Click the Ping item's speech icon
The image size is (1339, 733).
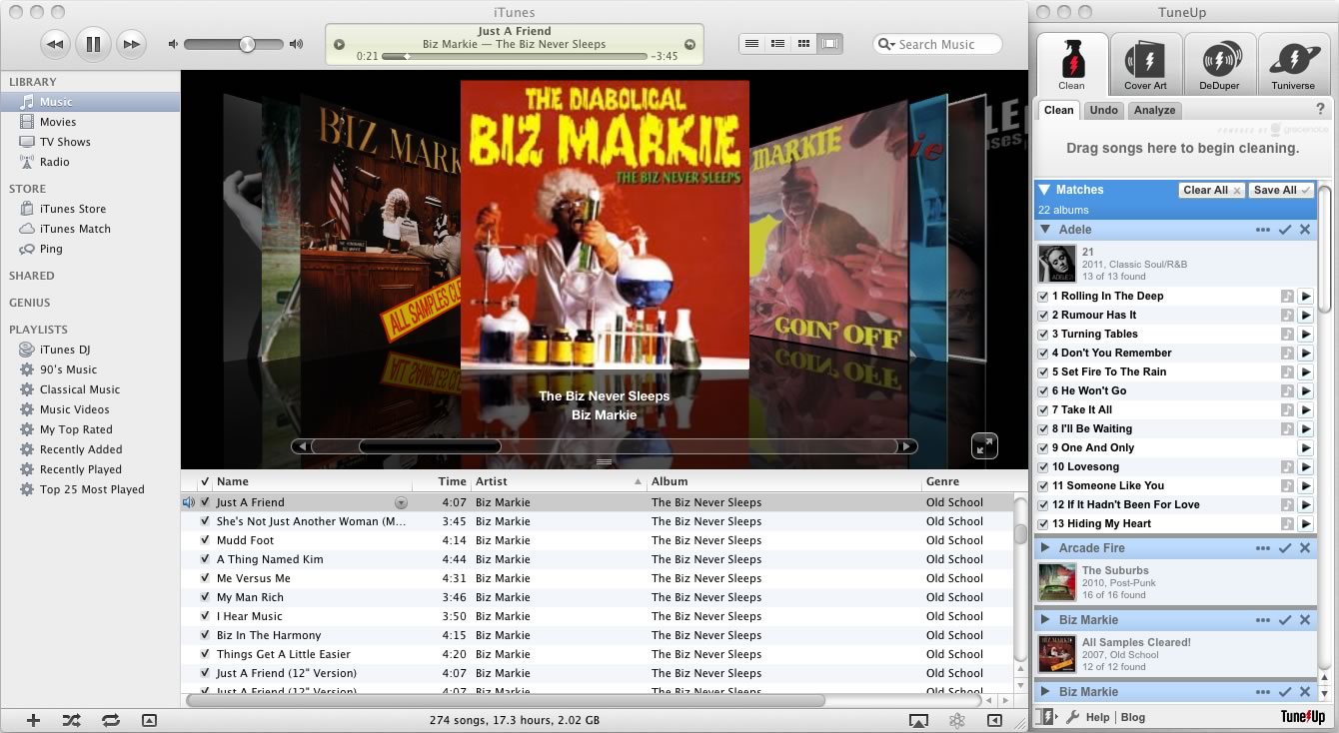point(27,249)
